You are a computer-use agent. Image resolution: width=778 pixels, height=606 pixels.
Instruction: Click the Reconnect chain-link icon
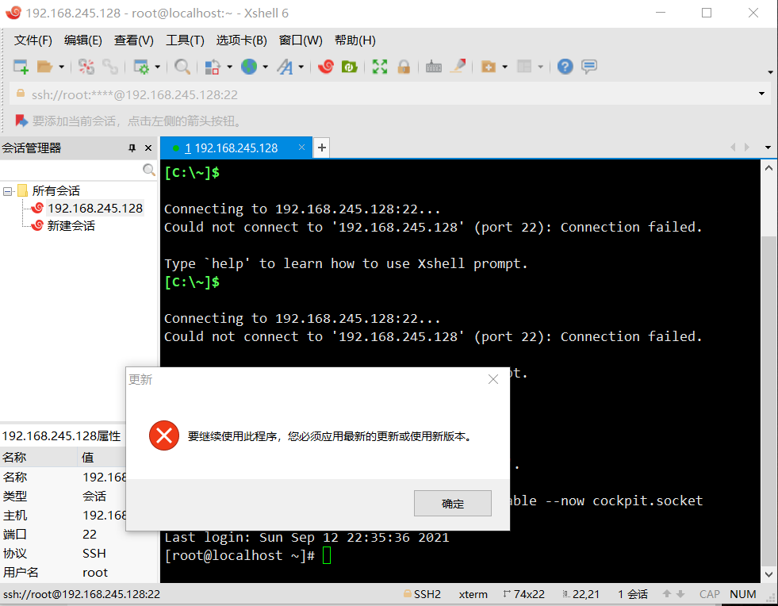pyautogui.click(x=109, y=67)
